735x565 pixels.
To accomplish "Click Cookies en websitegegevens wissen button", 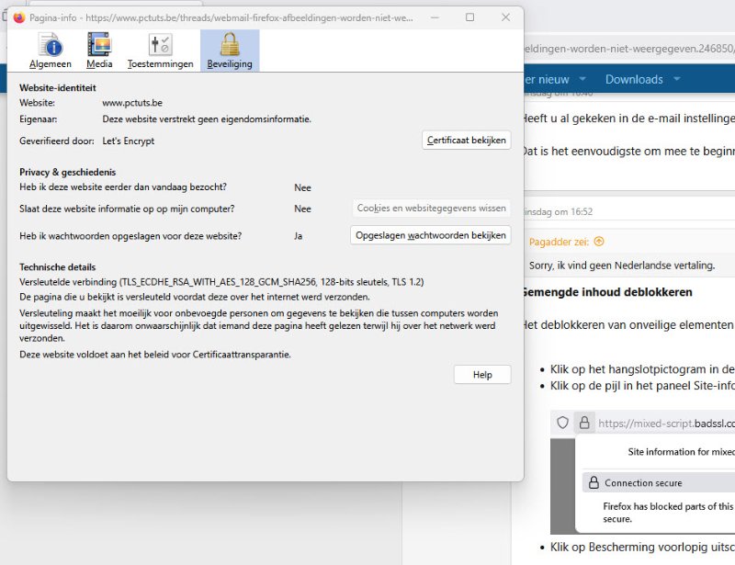I will point(431,209).
